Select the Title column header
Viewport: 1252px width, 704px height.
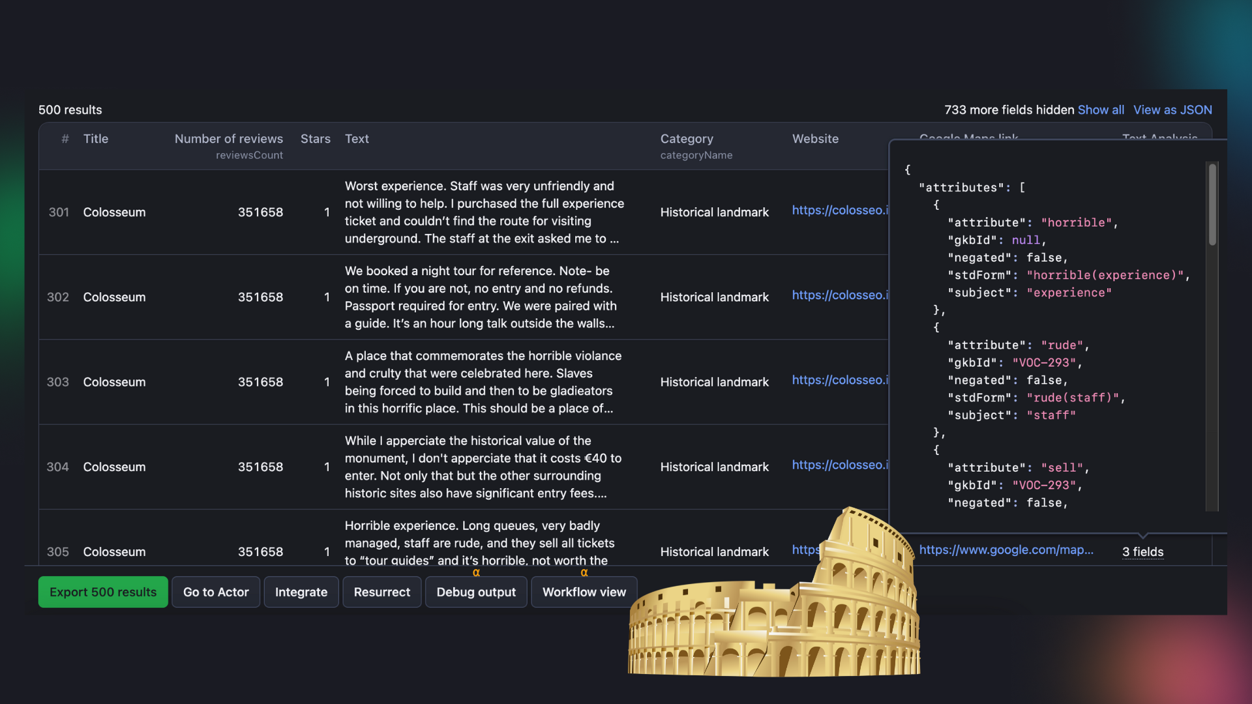point(96,139)
